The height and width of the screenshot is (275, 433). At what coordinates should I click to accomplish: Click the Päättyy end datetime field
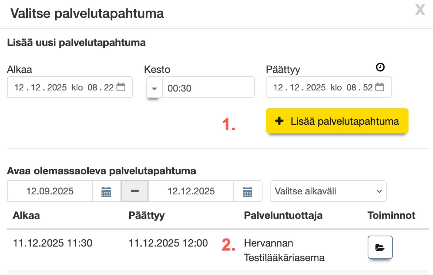[x=323, y=87]
